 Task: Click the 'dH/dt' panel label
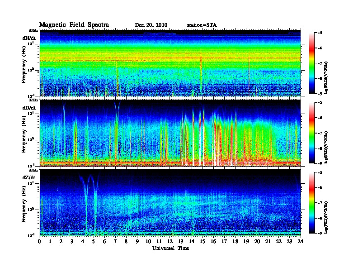[29, 38]
